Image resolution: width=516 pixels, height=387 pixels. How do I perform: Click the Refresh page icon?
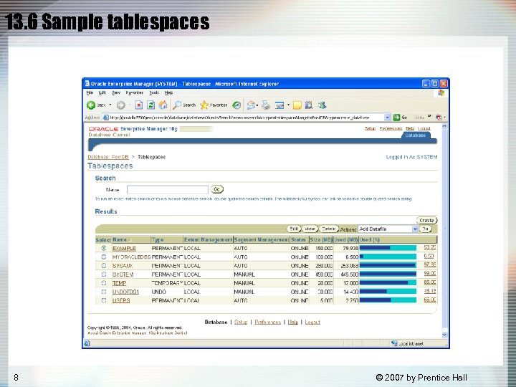click(150, 105)
